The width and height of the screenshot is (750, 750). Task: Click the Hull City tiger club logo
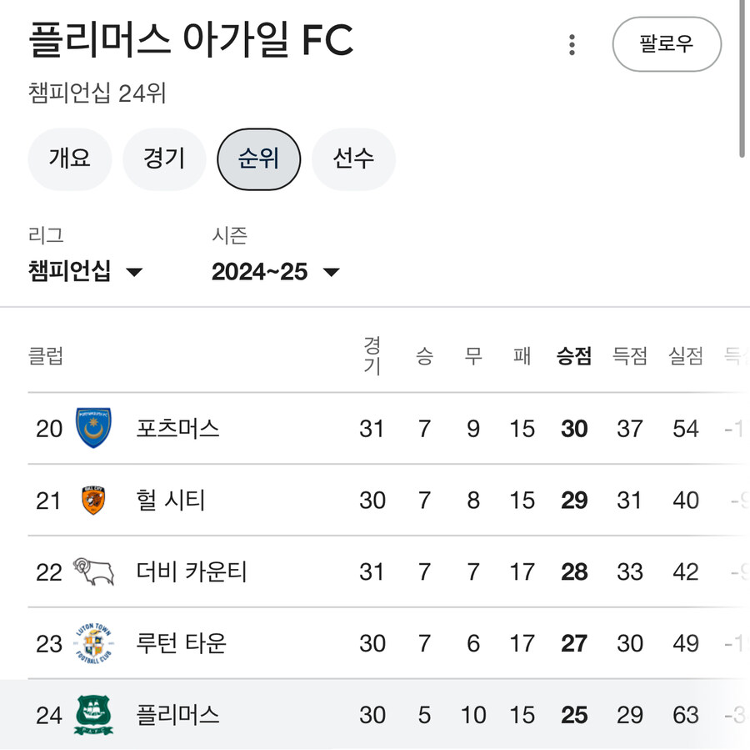[94, 501]
